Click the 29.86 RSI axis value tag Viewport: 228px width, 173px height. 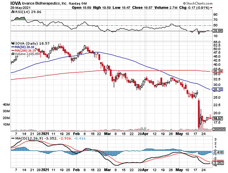click(x=218, y=31)
